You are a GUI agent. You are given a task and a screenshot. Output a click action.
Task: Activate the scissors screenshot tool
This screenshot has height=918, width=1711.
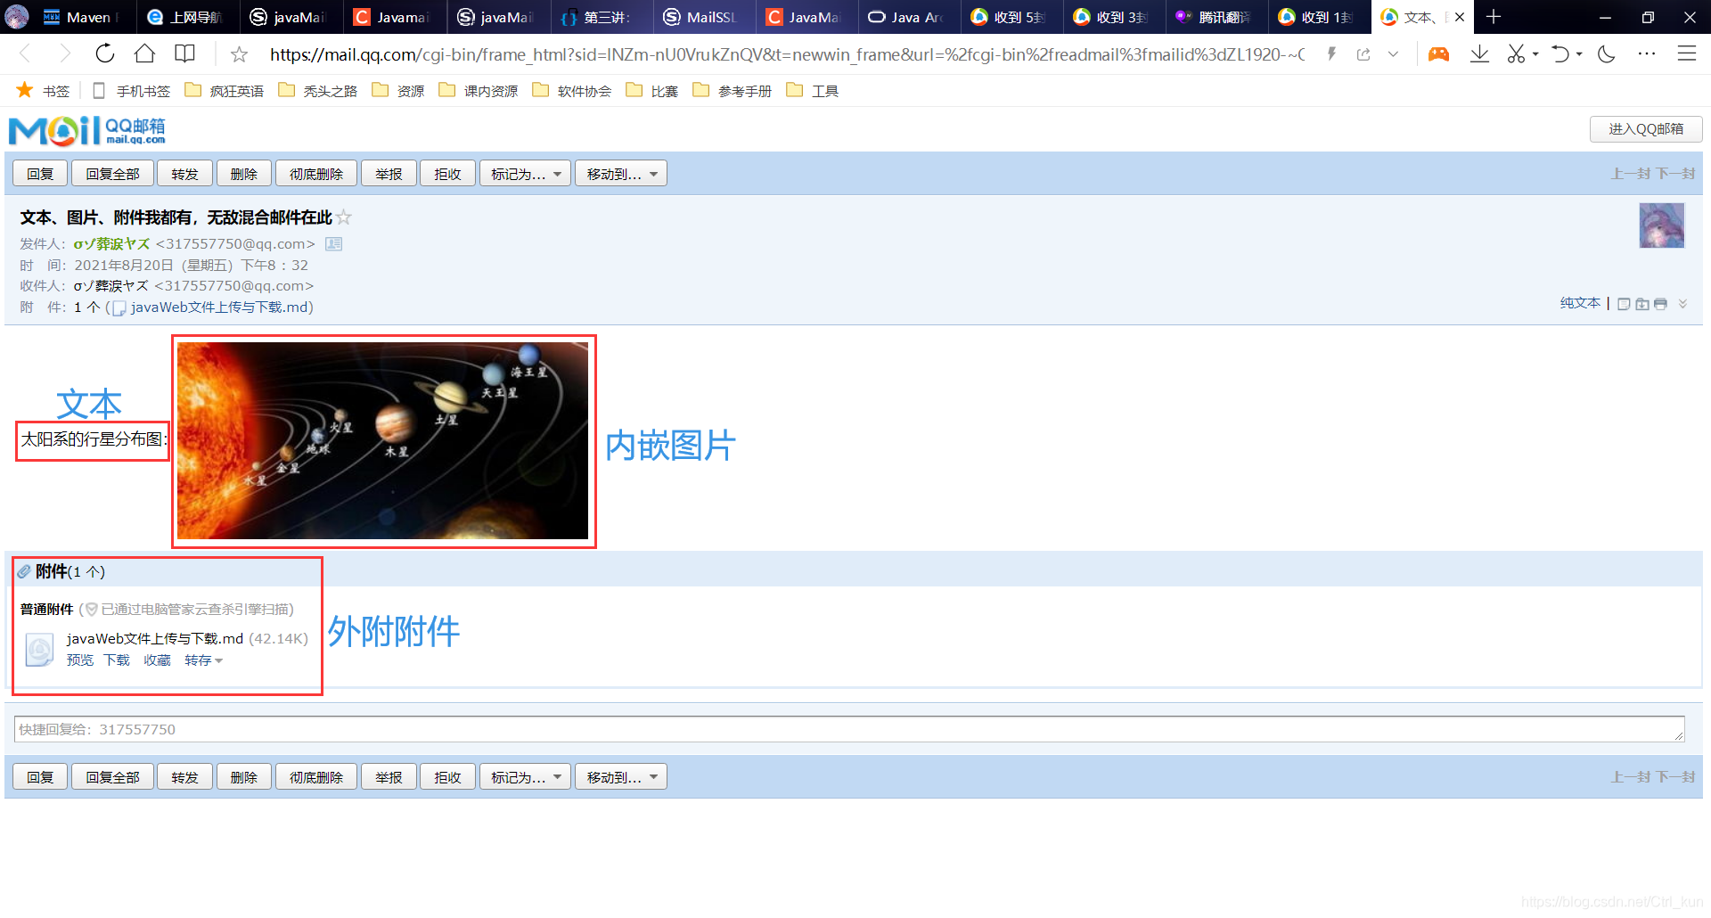point(1516,54)
